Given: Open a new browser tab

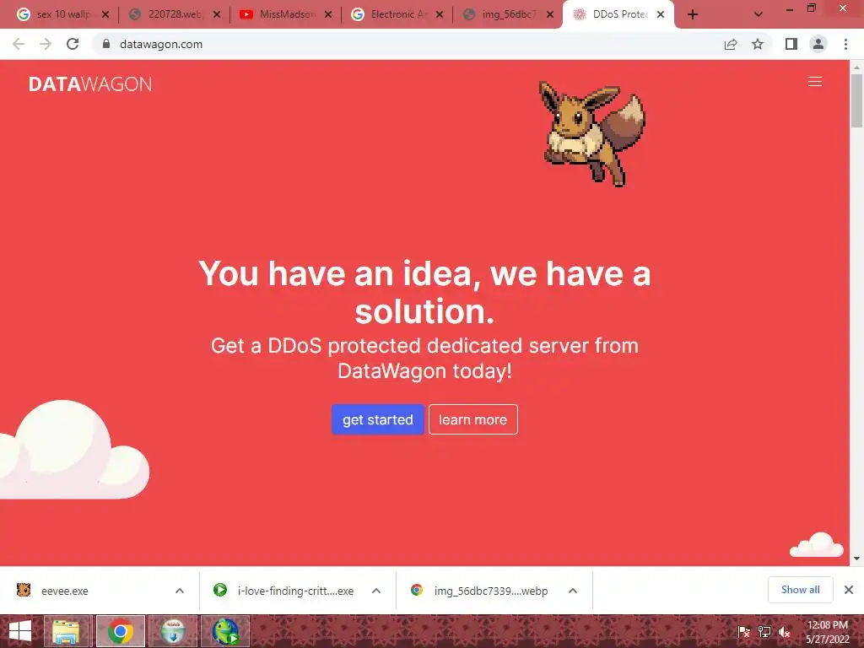Looking at the screenshot, I should [693, 15].
